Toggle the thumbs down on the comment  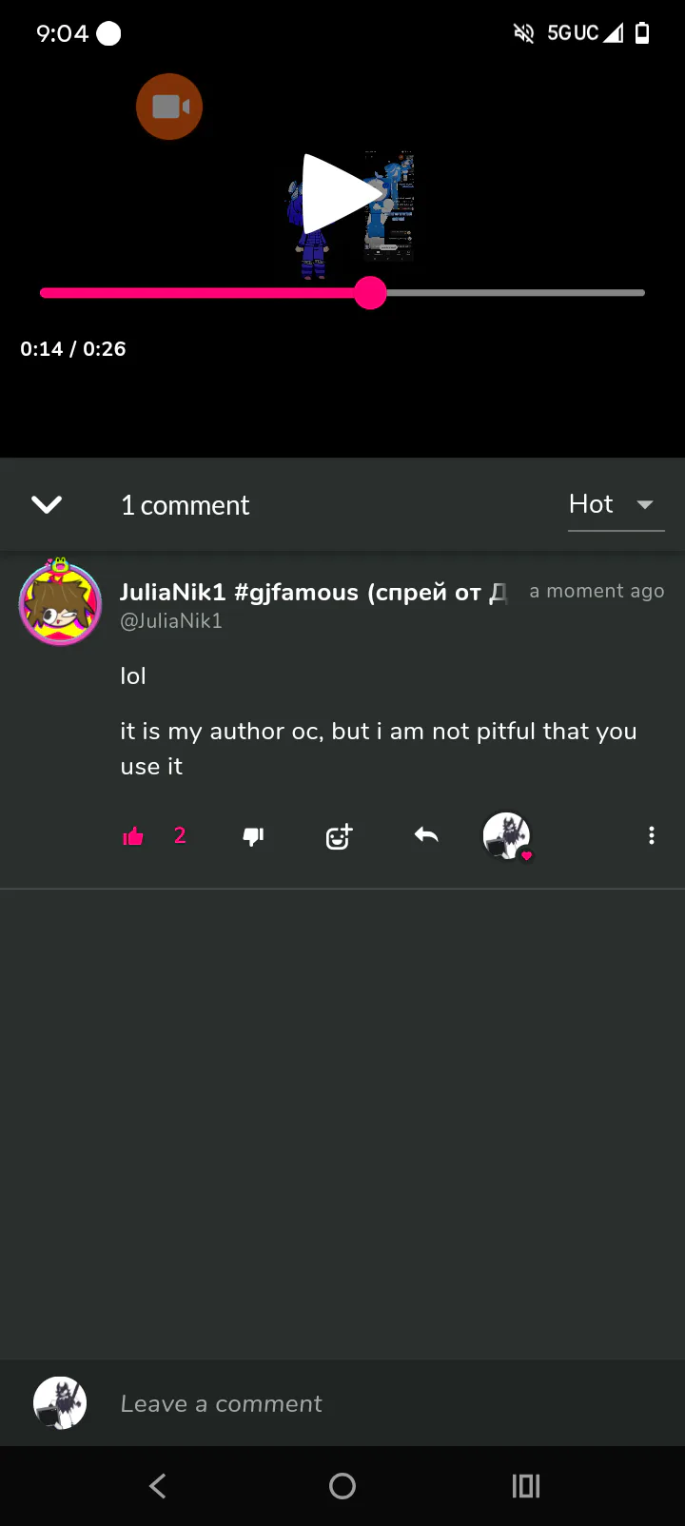[253, 836]
